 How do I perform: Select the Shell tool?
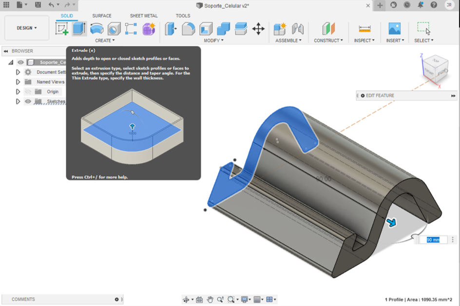pyautogui.click(x=206, y=29)
